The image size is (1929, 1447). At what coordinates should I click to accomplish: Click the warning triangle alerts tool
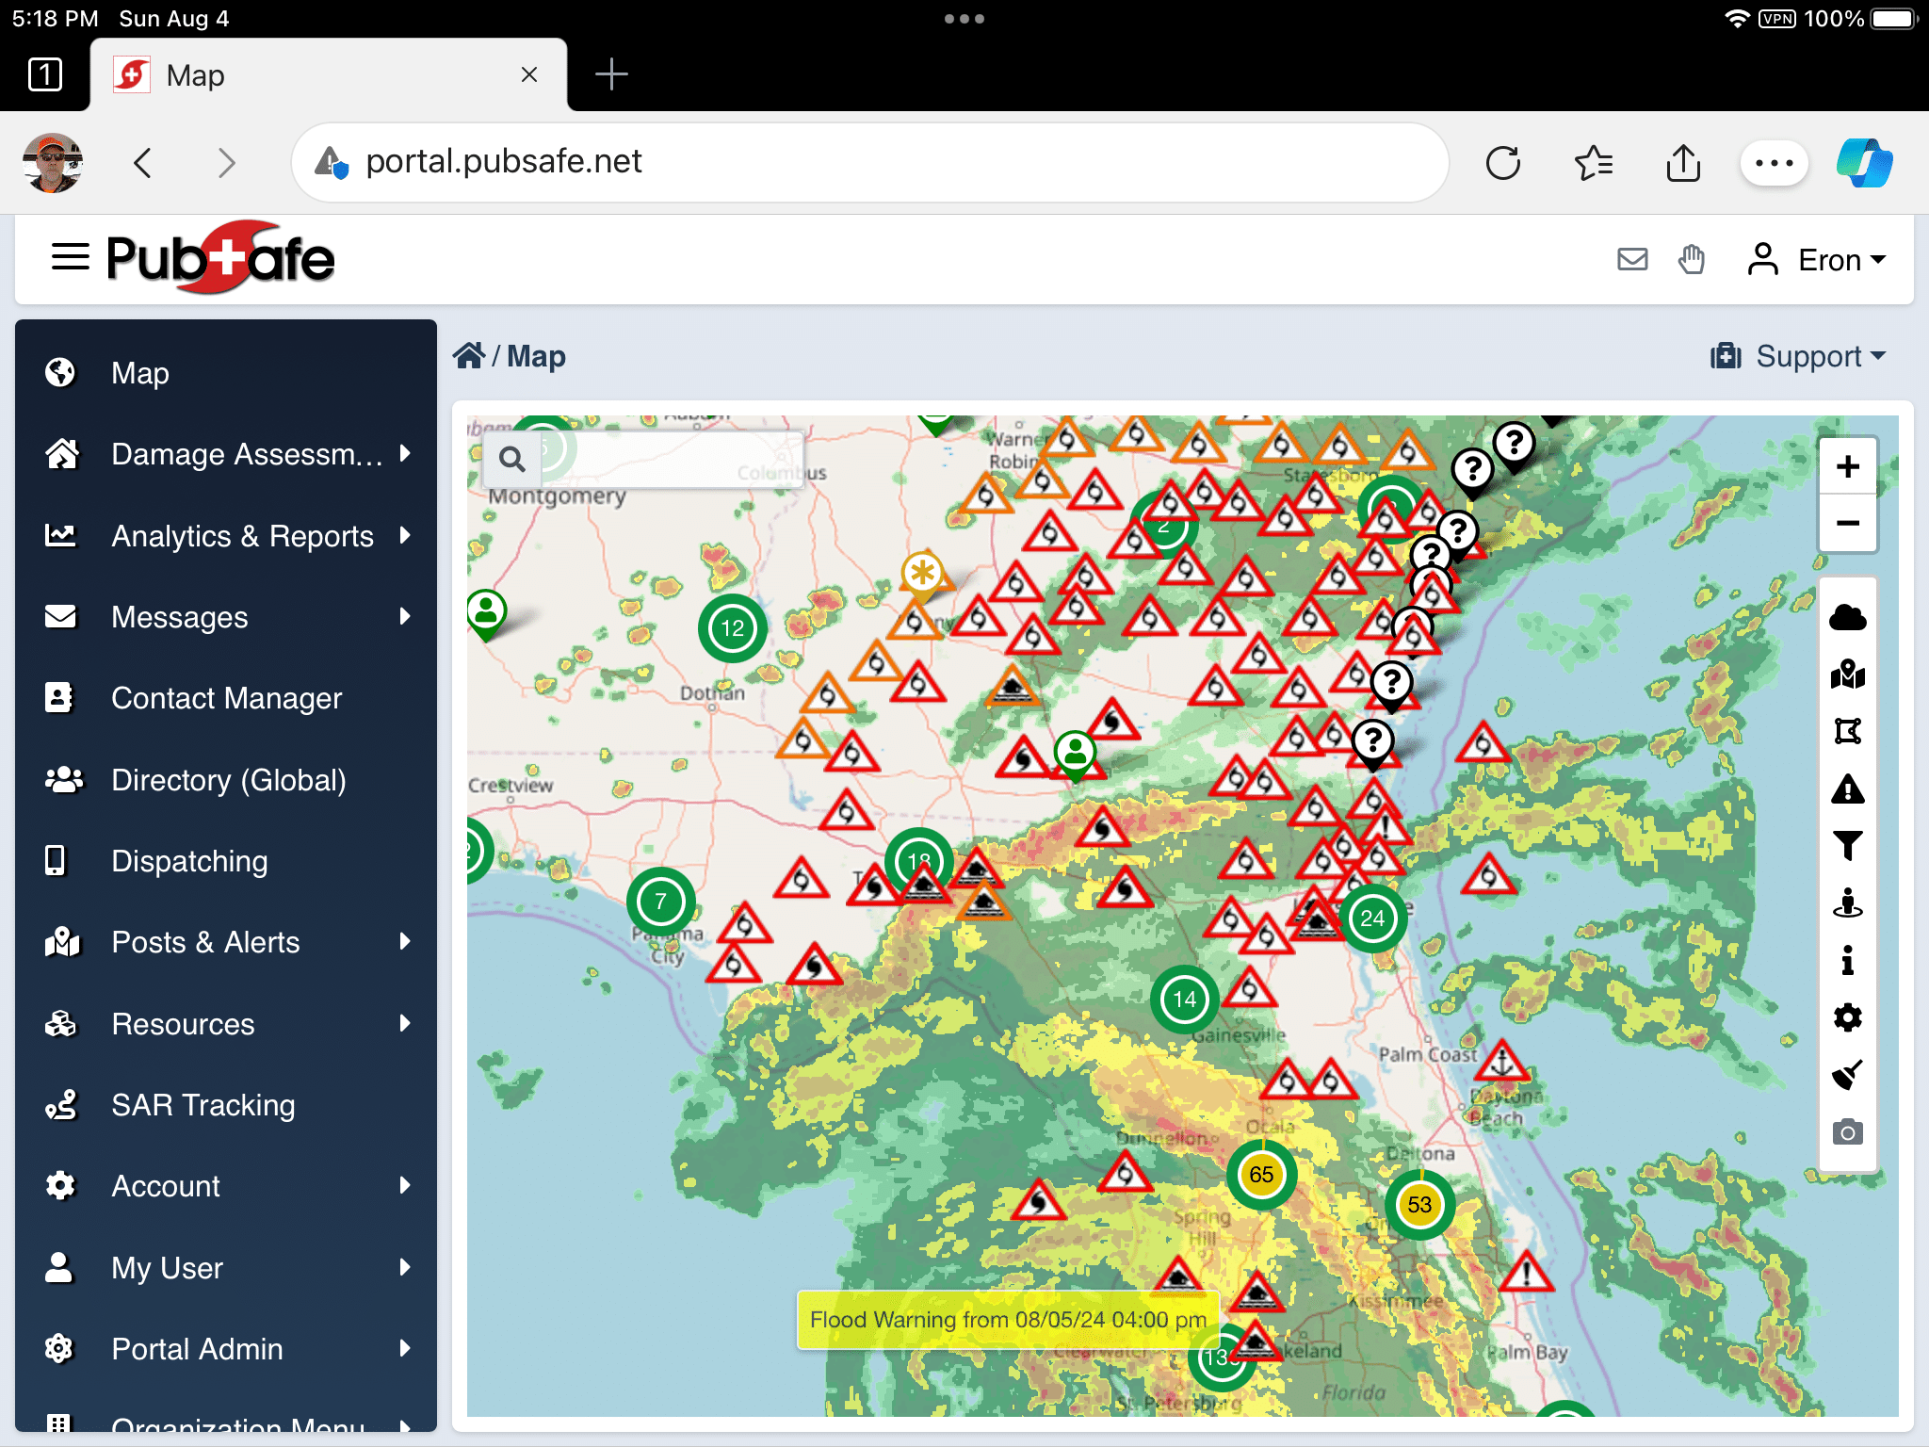point(1848,789)
